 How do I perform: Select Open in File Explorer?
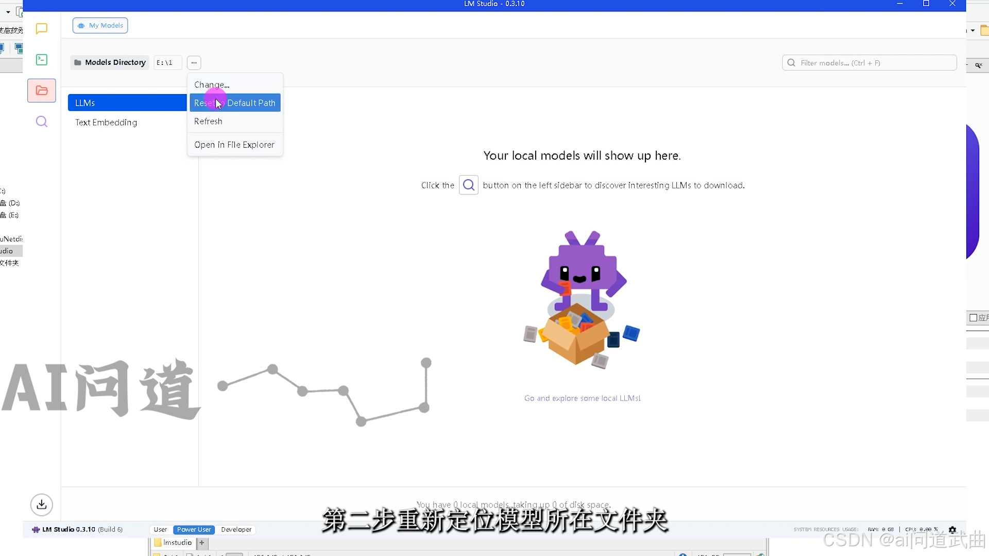[234, 145]
